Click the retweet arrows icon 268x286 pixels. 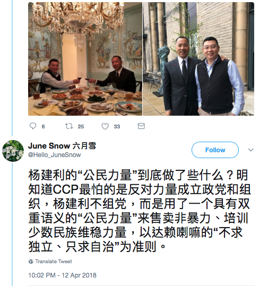click(69, 126)
